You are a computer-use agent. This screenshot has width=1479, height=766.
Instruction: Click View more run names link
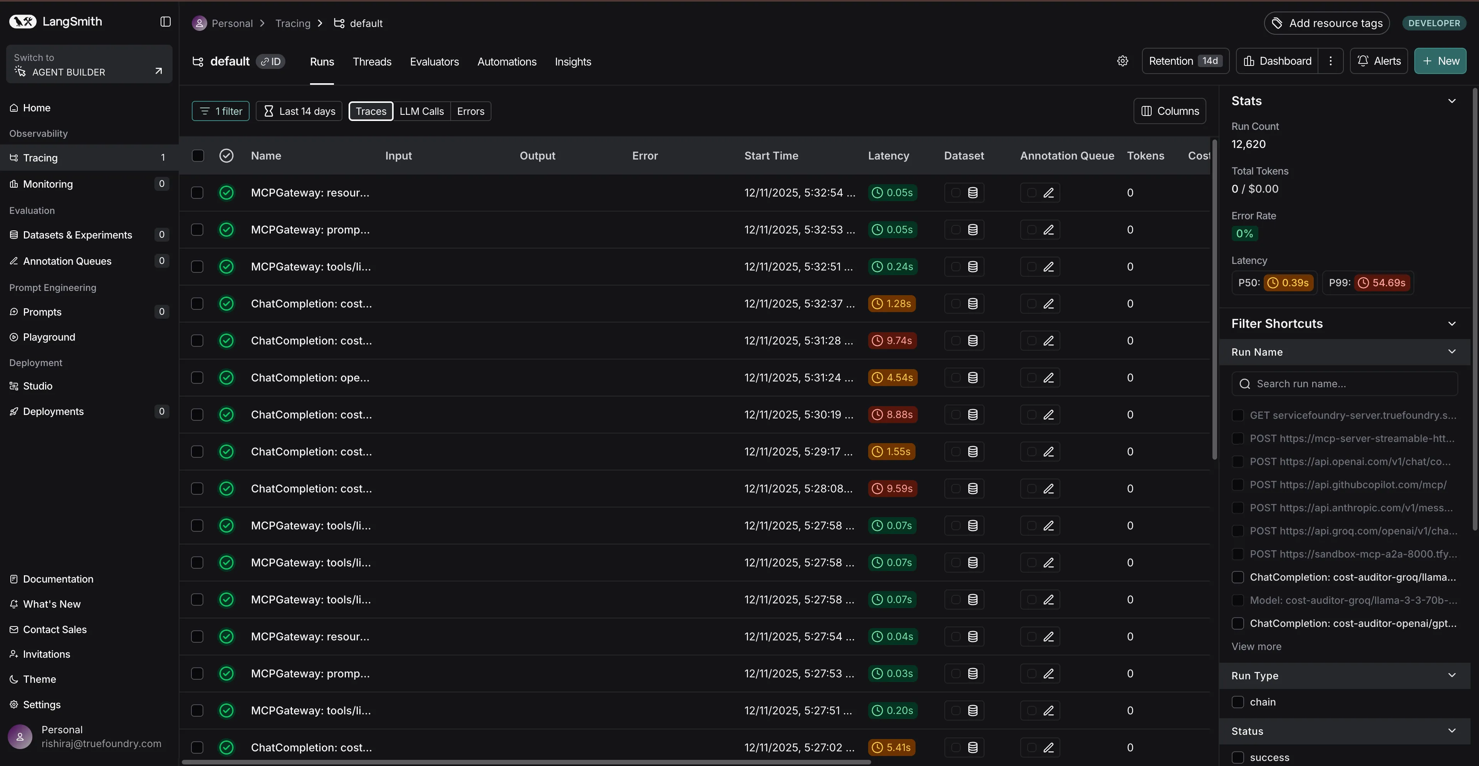pyautogui.click(x=1256, y=647)
